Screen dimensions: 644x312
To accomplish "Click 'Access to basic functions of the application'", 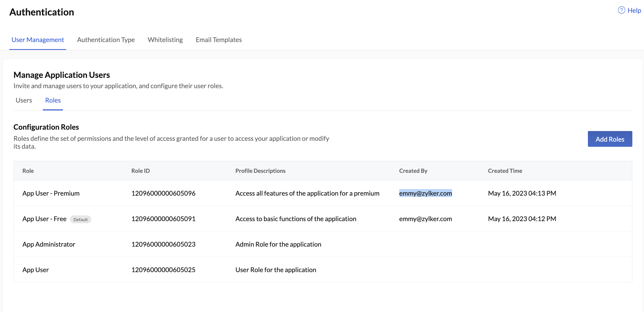I will 296,219.
